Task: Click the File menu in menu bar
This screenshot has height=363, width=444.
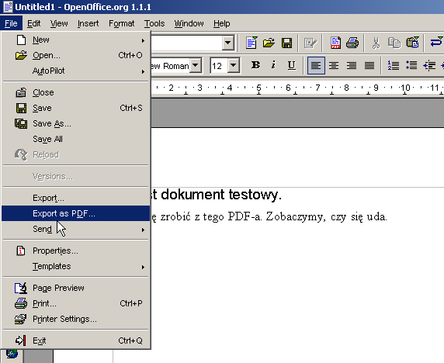Action: pos(11,23)
